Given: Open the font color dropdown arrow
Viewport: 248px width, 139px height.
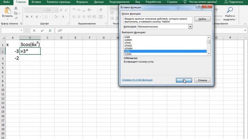Looking at the screenshot, I should [x=67, y=17].
